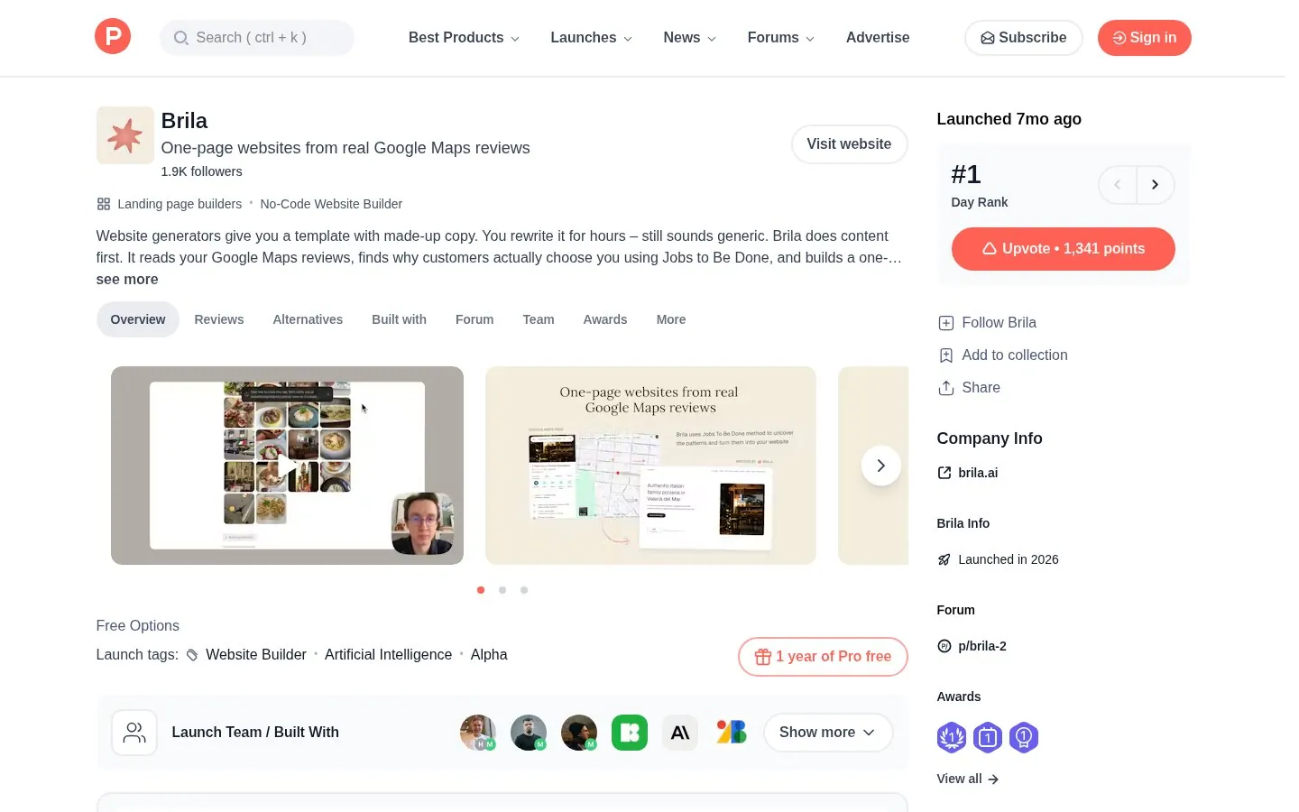Click the Share icon in sidebar
The image size is (1299, 812).
[x=946, y=388]
